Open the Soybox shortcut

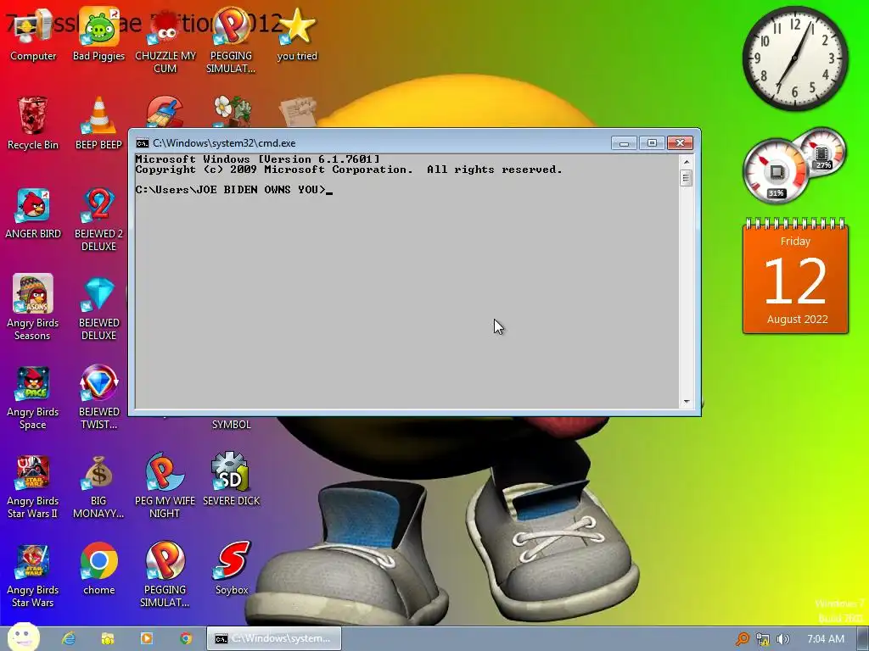pos(232,568)
